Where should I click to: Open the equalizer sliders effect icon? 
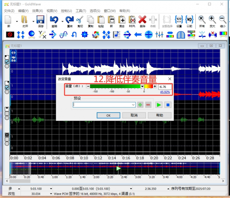pos(159,35)
